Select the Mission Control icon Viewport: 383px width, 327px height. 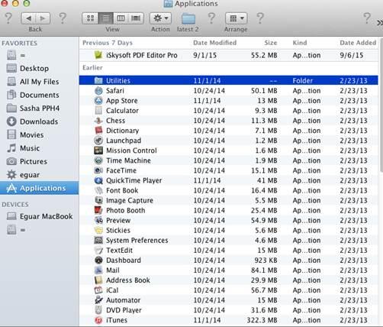pos(98,151)
